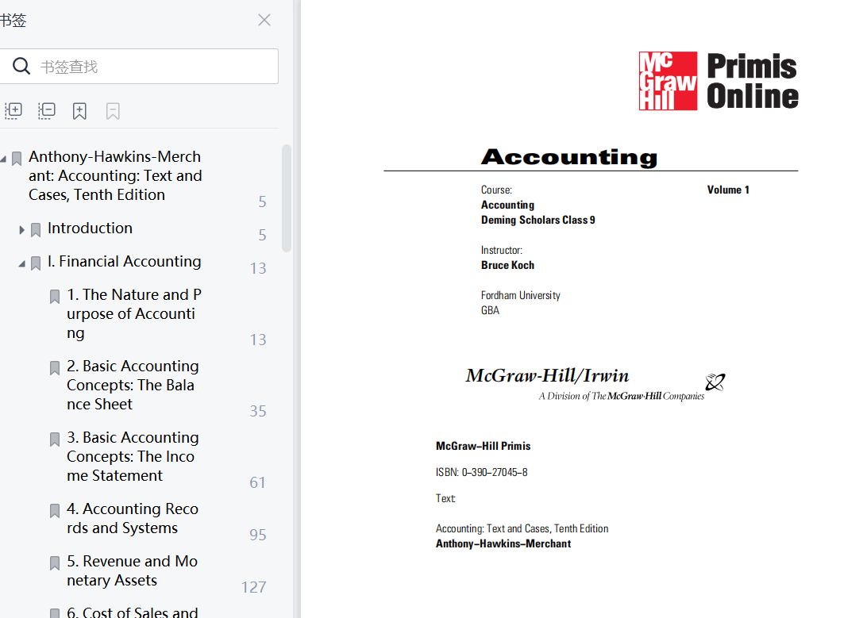This screenshot has width=867, height=618.
Task: Click Accounting: Text and Cases, Tenth Edition line
Action: point(522,528)
